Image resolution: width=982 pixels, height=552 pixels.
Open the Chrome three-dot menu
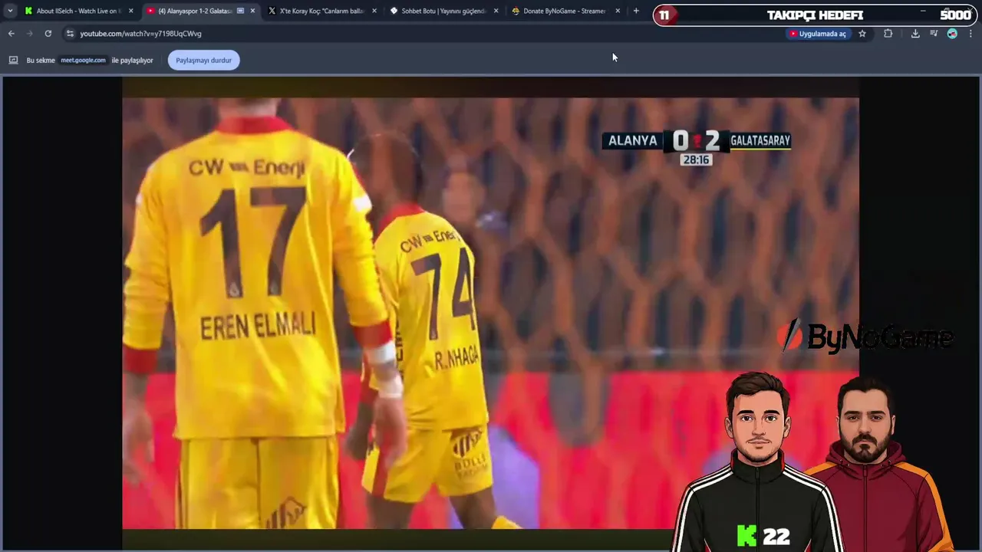click(970, 34)
